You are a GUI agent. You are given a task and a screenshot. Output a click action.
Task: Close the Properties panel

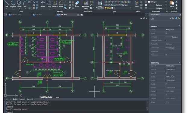pyautogui.click(x=180, y=15)
